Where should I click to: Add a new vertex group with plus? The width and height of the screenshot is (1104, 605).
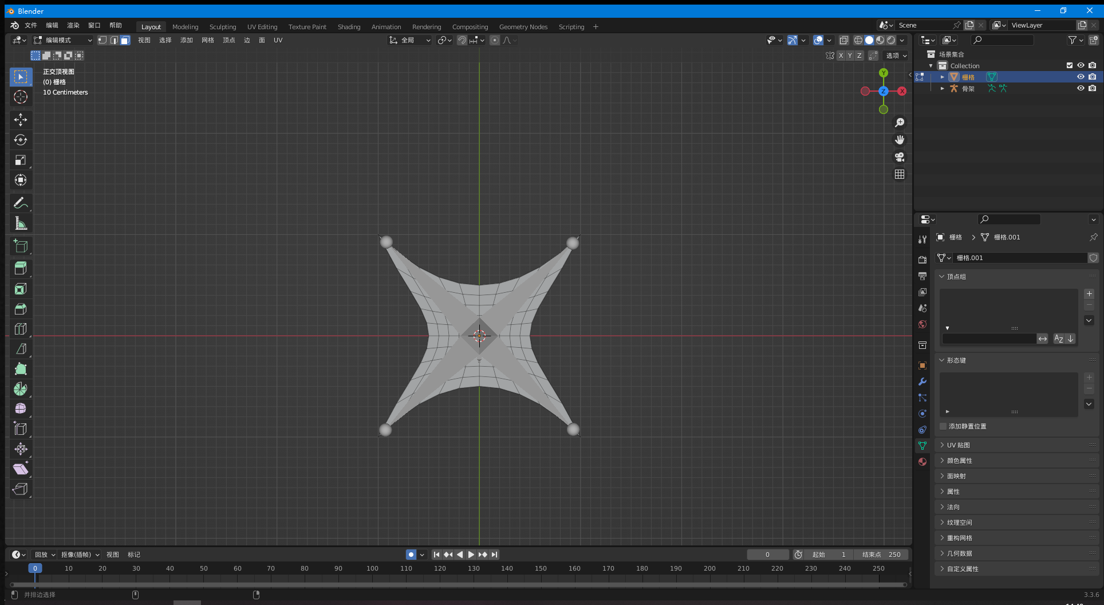[x=1089, y=294]
